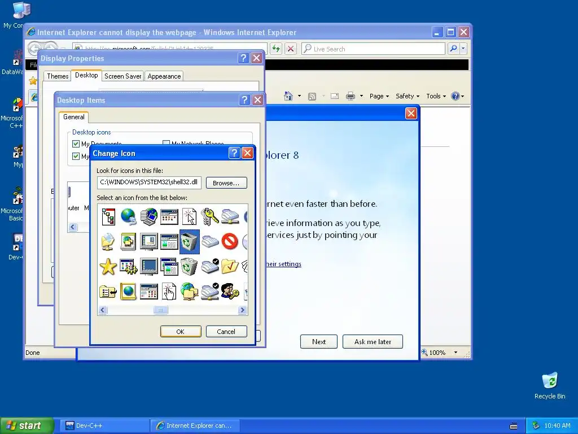
Task: Pick the pointer-arrow document icon
Action: [x=189, y=216]
